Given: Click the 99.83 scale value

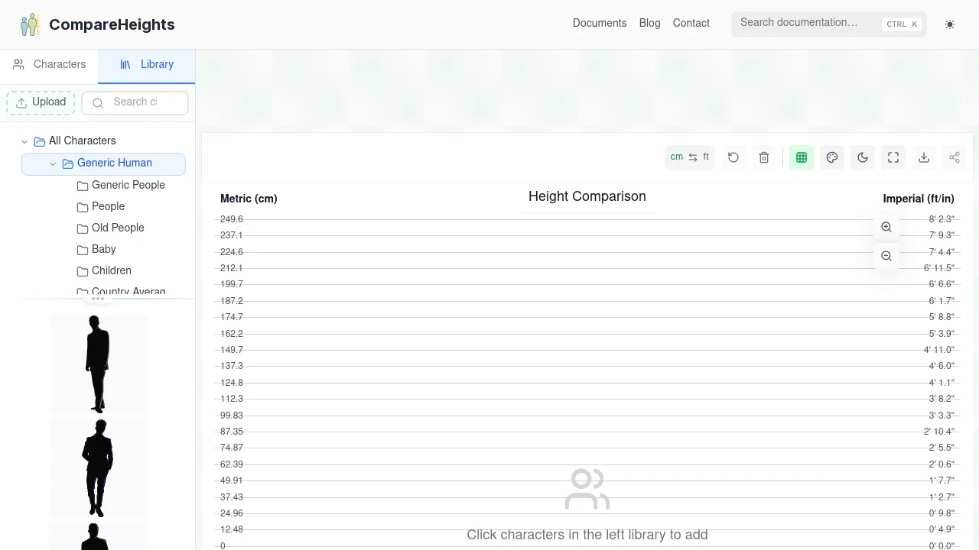Looking at the screenshot, I should point(232,416).
